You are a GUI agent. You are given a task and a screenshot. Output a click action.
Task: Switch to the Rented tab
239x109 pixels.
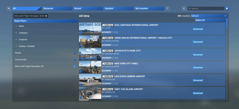[x=88, y=9]
